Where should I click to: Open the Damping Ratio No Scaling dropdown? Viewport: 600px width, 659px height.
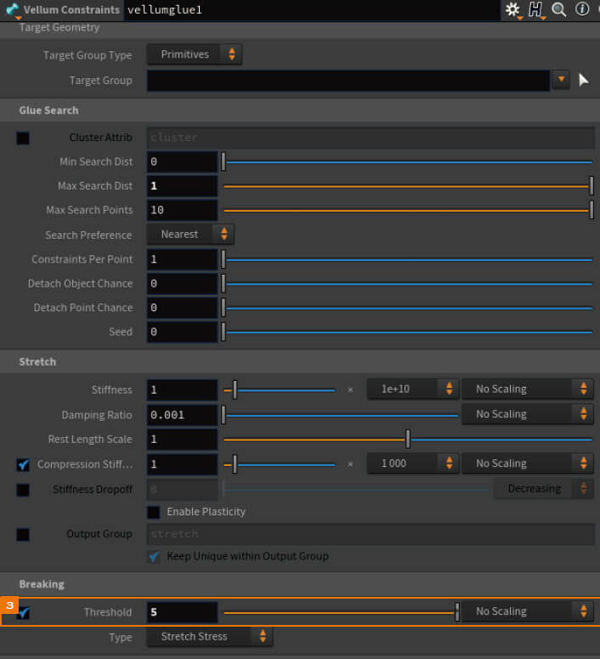pos(527,414)
